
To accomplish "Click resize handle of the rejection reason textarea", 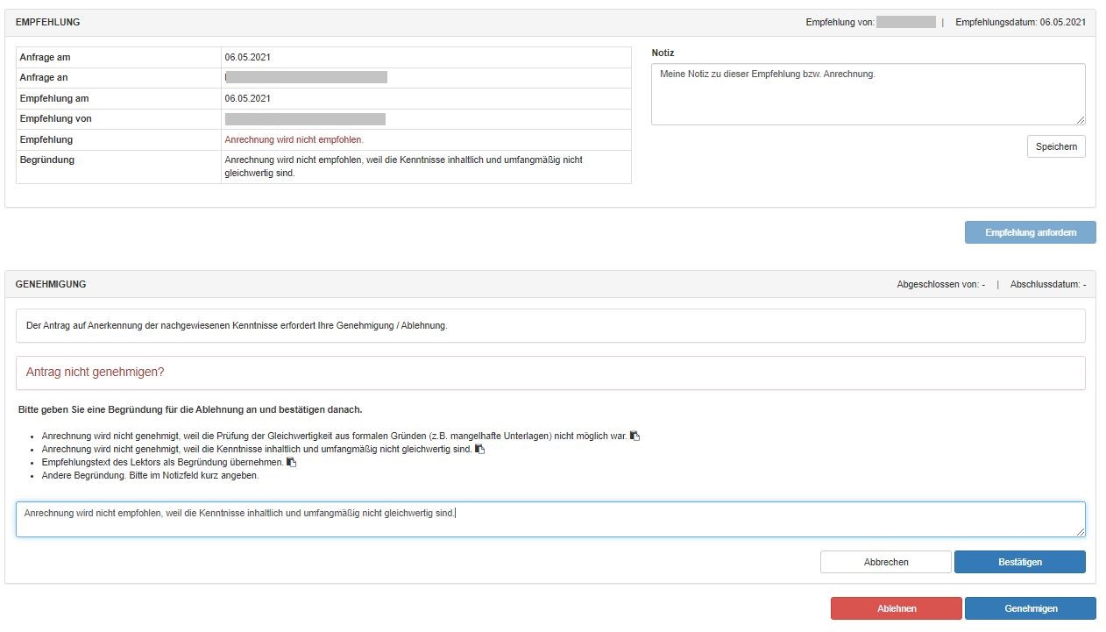I will (x=1080, y=531).
